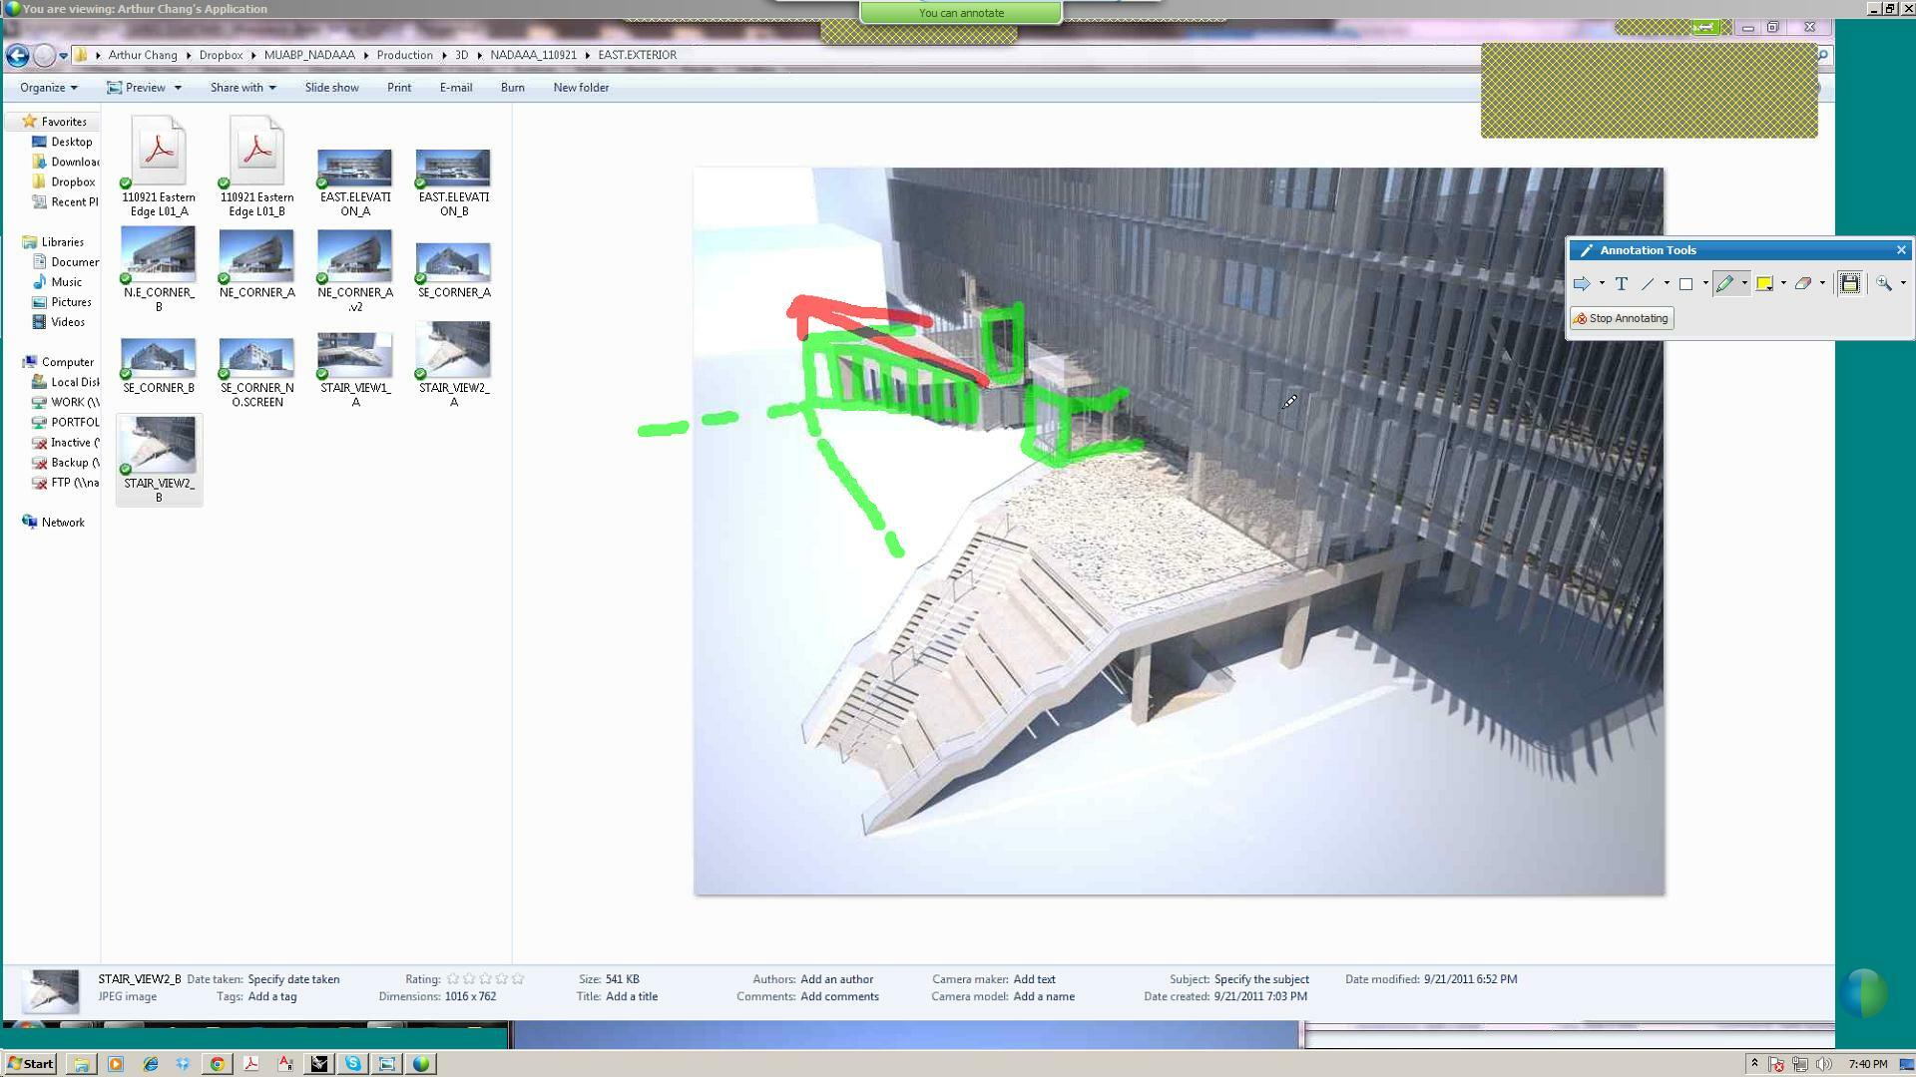
Task: Select the text annotation tool
Action: tap(1622, 284)
